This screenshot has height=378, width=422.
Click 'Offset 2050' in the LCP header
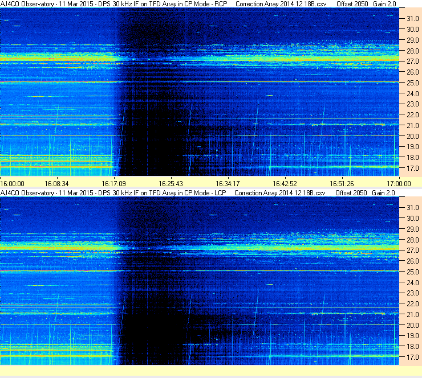click(x=351, y=193)
